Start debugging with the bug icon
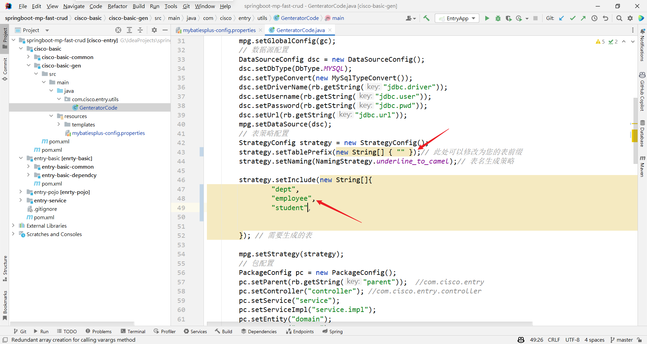 pyautogui.click(x=498, y=18)
